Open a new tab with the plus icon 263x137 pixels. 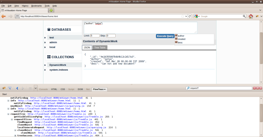[x=51, y=10]
